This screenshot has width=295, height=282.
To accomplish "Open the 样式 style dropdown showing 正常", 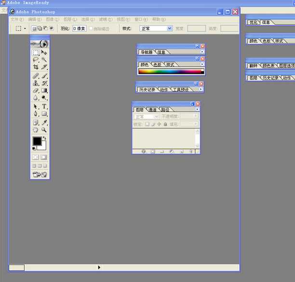I will coord(156,28).
